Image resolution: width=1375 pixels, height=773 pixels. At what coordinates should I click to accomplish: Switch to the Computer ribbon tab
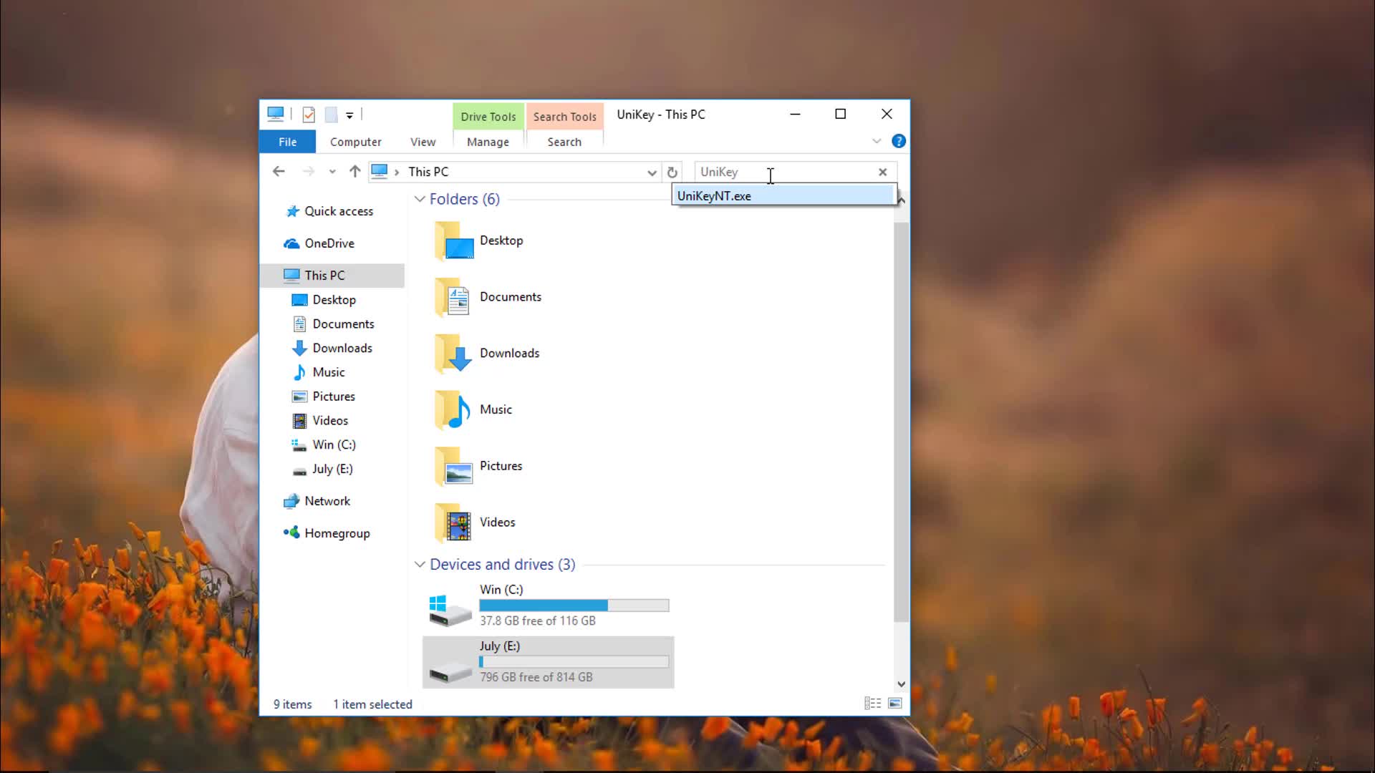(x=355, y=142)
